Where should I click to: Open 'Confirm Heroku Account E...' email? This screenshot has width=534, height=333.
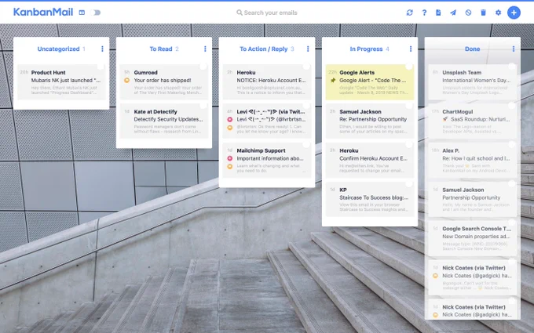370,160
